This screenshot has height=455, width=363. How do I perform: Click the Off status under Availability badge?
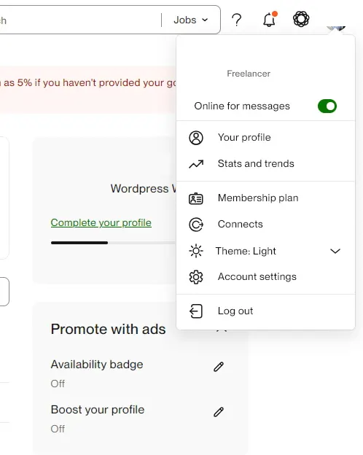point(58,384)
